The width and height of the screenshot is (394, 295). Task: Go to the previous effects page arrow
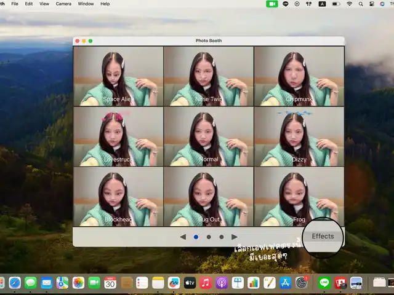pos(183,237)
